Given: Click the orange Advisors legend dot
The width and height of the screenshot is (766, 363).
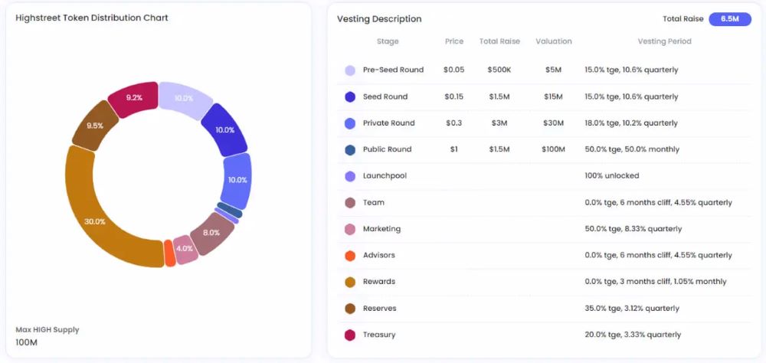Looking at the screenshot, I should pyautogui.click(x=350, y=256).
